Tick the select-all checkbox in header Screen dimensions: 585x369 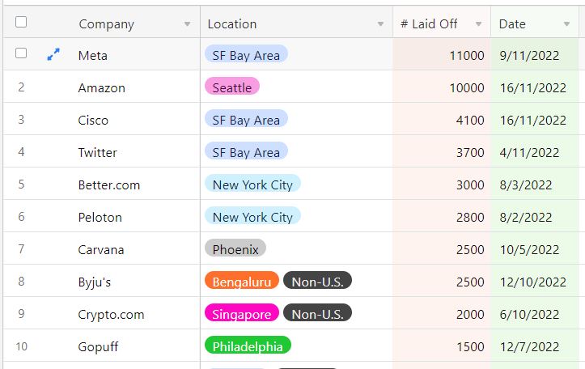point(21,22)
